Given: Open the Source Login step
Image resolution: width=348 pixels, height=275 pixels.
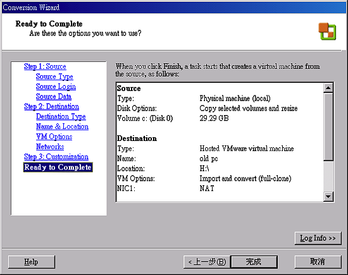Looking at the screenshot, I should coord(56,87).
